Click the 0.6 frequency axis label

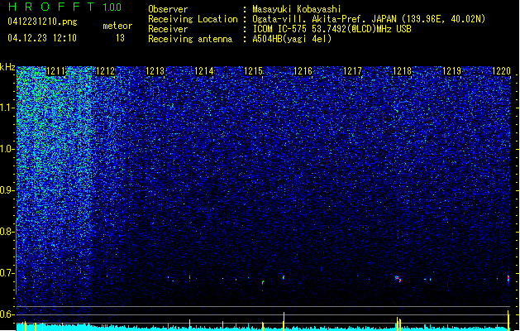(x=7, y=314)
